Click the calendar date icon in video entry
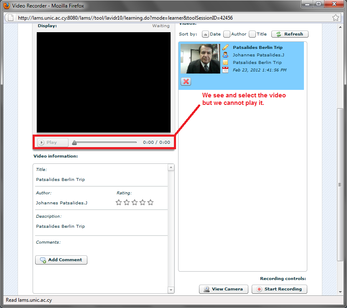The width and height of the screenshot is (347, 308). coord(225,70)
